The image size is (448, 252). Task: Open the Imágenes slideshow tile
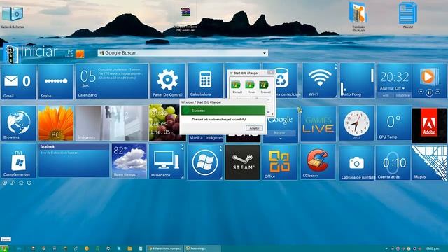point(112,123)
